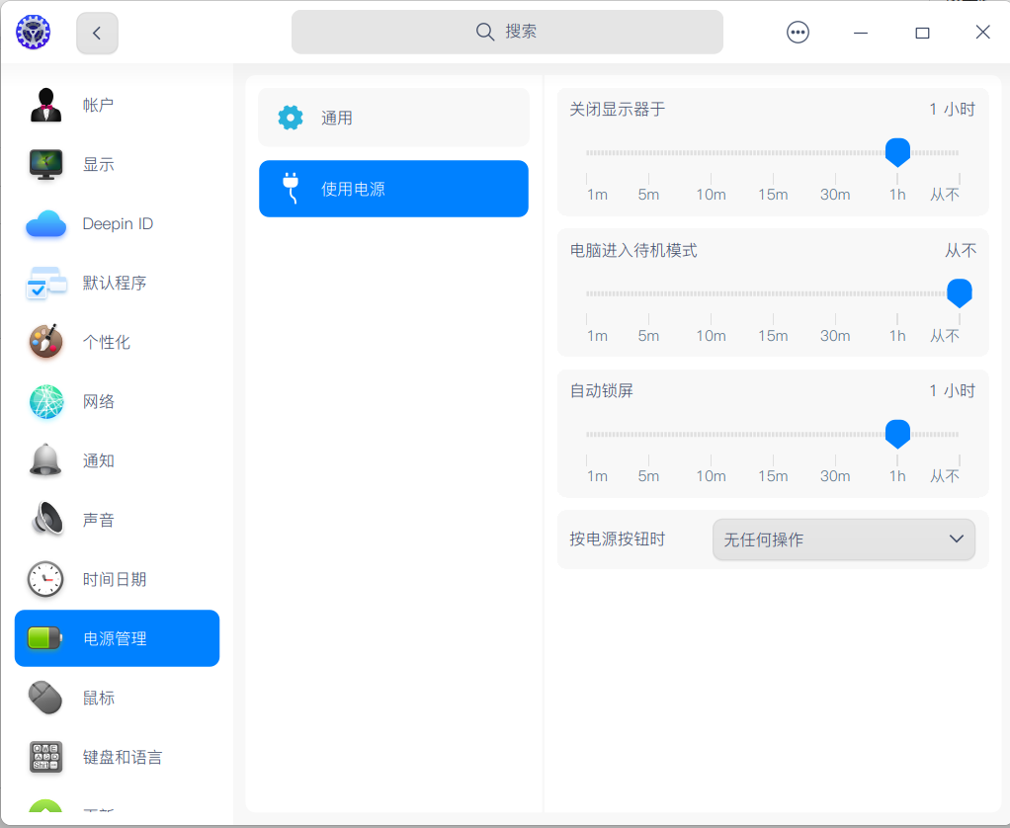Open the 时间日期 clock icon
The height and width of the screenshot is (828, 1010).
(x=43, y=579)
